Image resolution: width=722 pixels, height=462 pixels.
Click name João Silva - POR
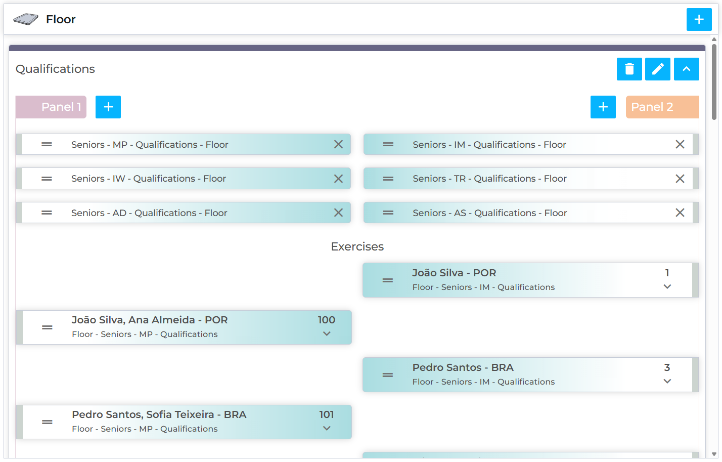coord(454,273)
